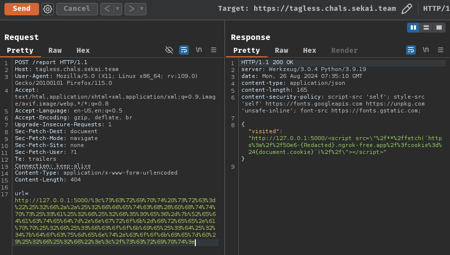
Task: Go to previous request with back arrow
Action: click(x=107, y=9)
